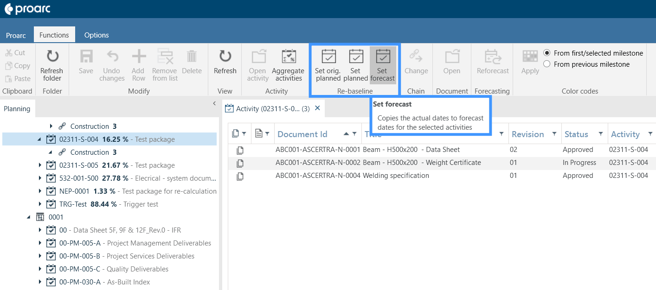656x290 pixels.
Task: Click the Cut clipboard button
Action: pyautogui.click(x=15, y=53)
